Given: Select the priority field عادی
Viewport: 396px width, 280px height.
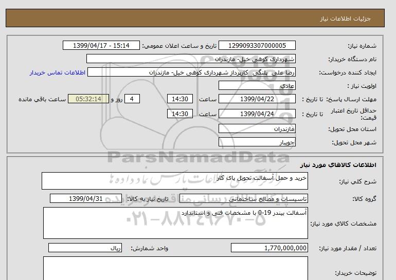Looking at the screenshot, I should tap(257, 85).
